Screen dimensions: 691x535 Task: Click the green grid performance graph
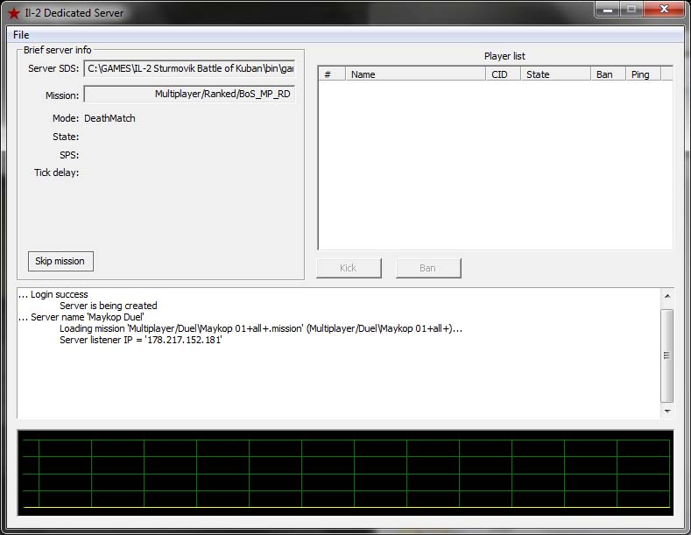tap(345, 474)
